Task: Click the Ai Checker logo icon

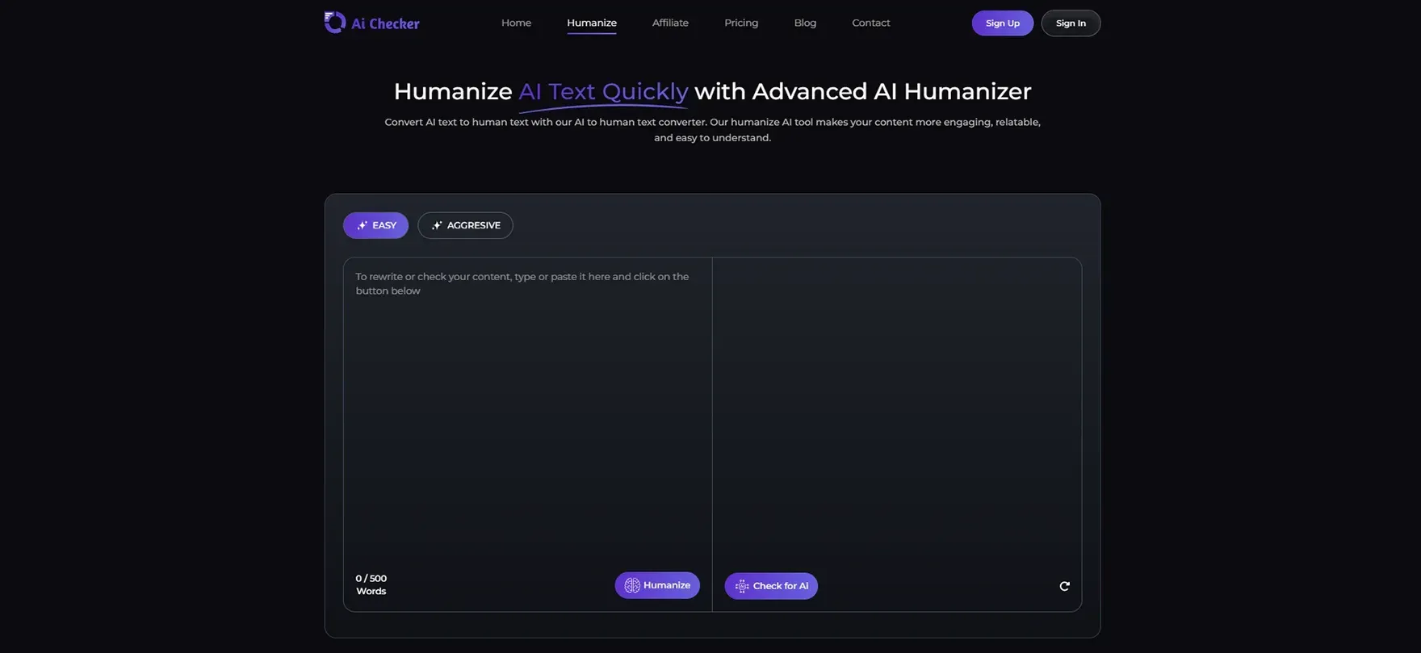Action: coord(334,23)
